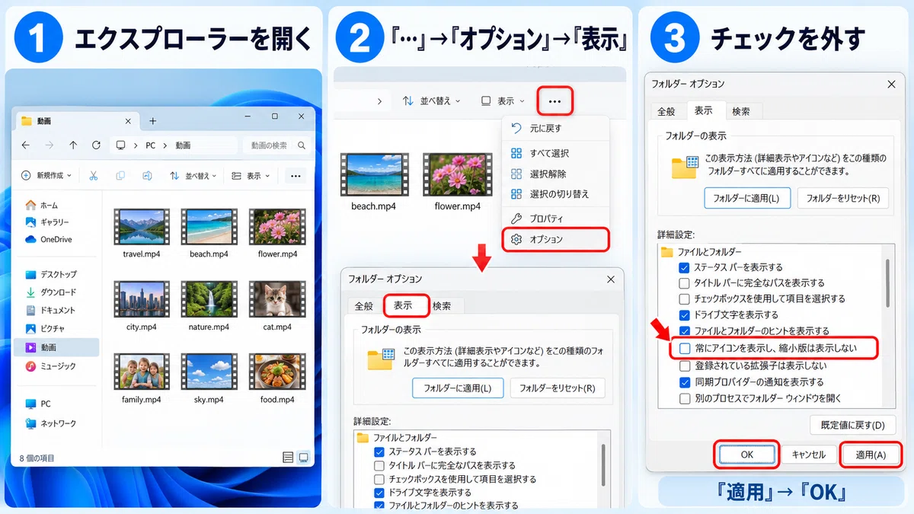Check チェックボックスを使用して項目を選択する in right dialog
This screenshot has height=514, width=914.
[x=684, y=299]
